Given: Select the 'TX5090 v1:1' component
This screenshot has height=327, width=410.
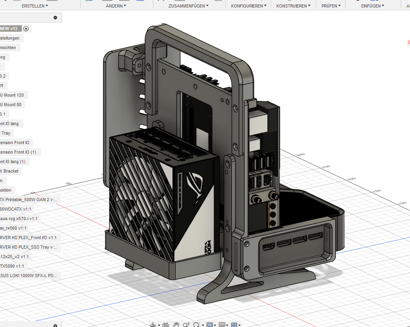Looking at the screenshot, I should tap(13, 266).
